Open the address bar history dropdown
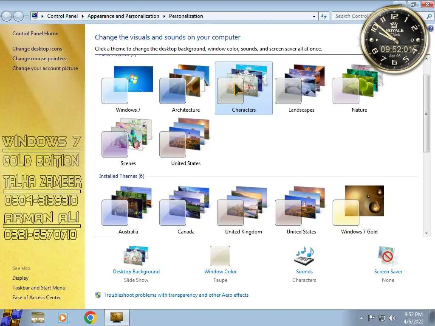The height and width of the screenshot is (326, 435). pos(314,17)
